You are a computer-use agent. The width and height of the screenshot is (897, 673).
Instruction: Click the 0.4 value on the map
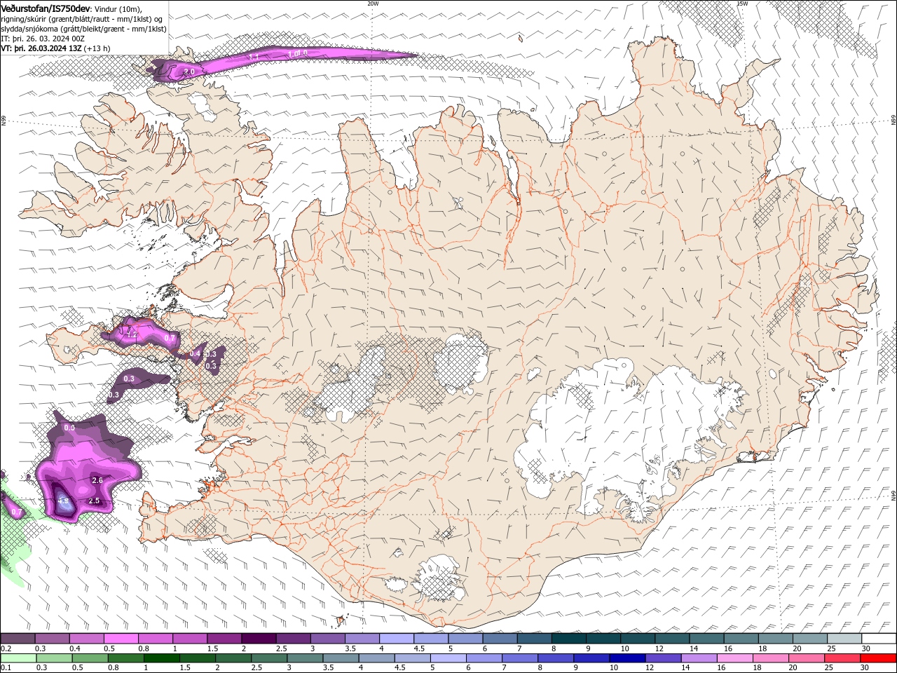point(196,353)
